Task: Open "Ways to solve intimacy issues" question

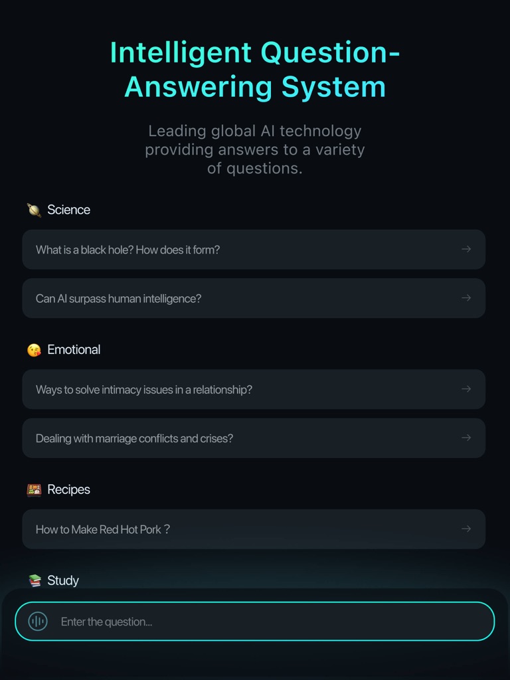Action: 144,390
